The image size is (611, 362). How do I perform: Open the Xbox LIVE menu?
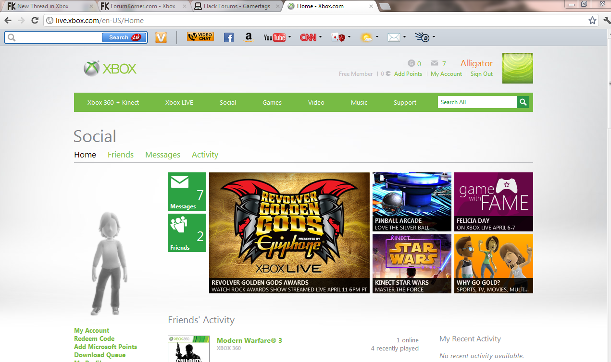pyautogui.click(x=179, y=102)
